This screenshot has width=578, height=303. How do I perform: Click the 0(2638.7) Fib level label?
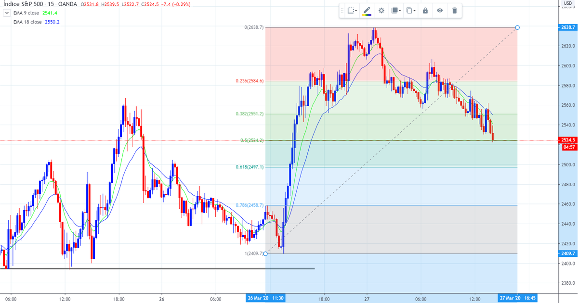click(x=254, y=27)
